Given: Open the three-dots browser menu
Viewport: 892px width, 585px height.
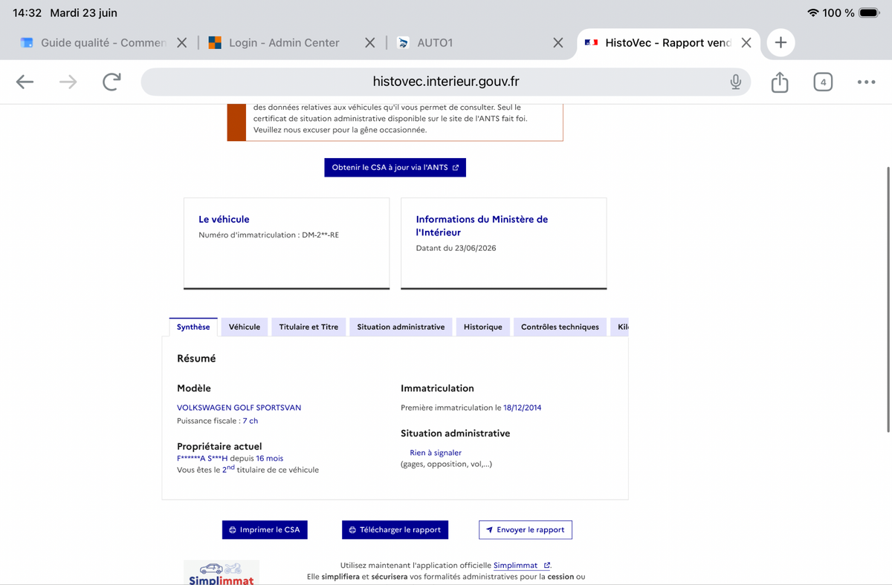Looking at the screenshot, I should [x=866, y=82].
